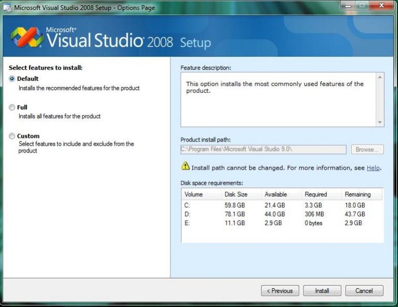Screen dimensions: 398x307
Task: Click the Install button
Action: point(322,290)
